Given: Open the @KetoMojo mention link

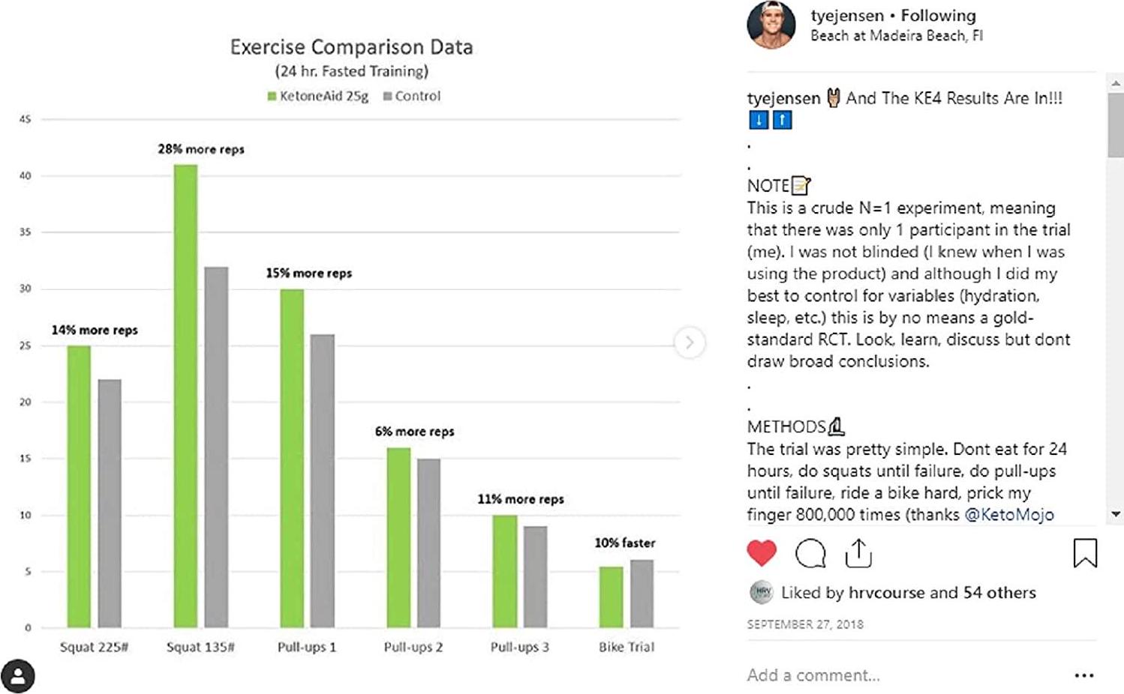Looking at the screenshot, I should pyautogui.click(x=1009, y=515).
